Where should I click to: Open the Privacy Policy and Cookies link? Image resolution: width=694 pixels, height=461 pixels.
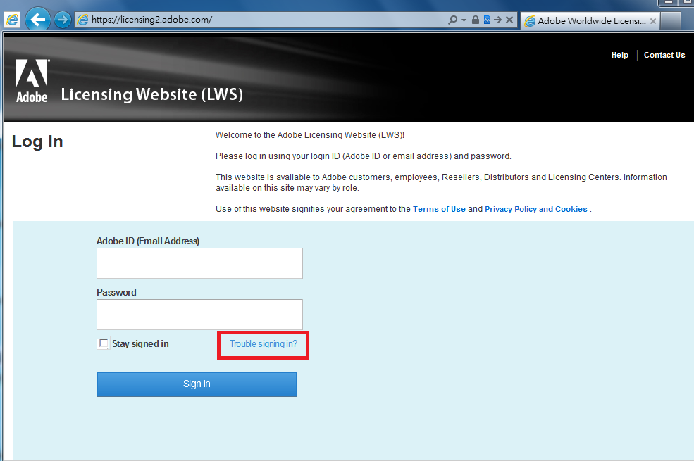(x=536, y=209)
